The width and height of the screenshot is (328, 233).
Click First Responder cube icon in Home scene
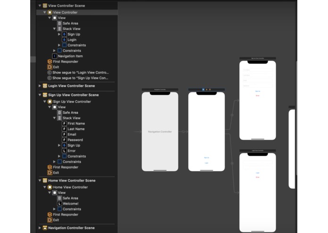point(50,215)
